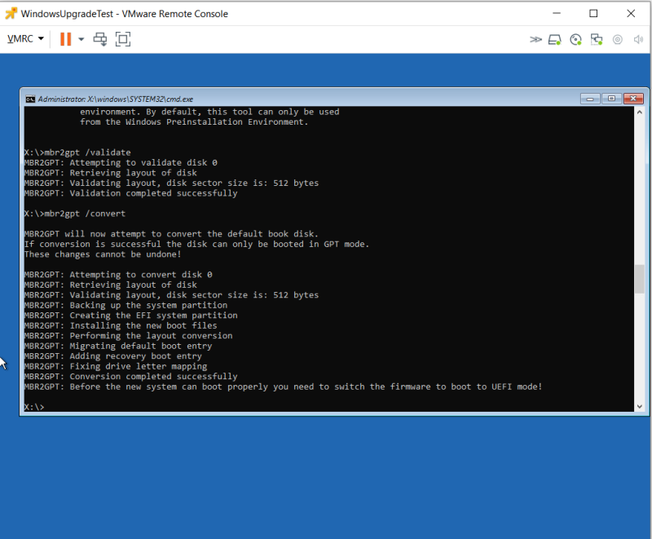Click the 'X:\>mbr2gpt /convert' command line
652x539 pixels.
point(75,214)
